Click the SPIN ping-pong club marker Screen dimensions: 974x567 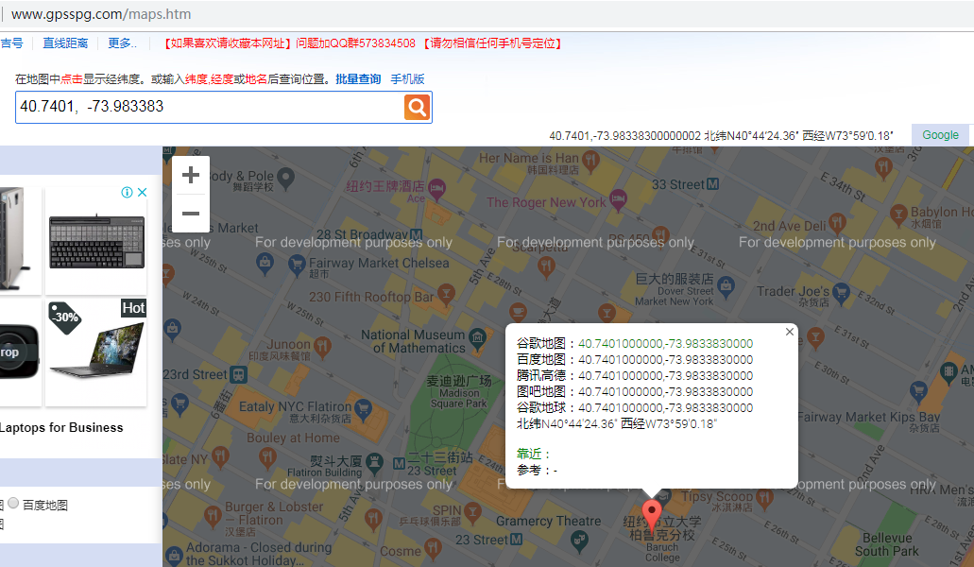pyautogui.click(x=472, y=512)
